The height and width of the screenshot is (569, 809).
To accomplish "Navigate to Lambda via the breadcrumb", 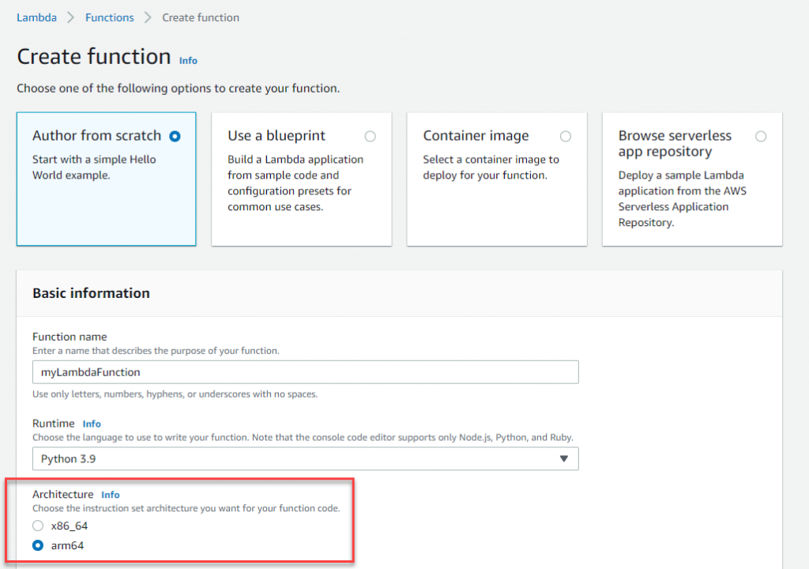I will tap(36, 17).
